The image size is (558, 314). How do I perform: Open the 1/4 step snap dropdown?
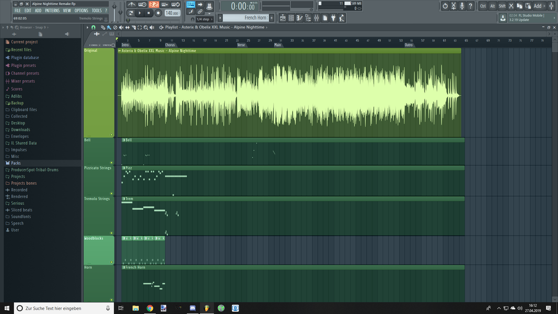[x=205, y=19]
